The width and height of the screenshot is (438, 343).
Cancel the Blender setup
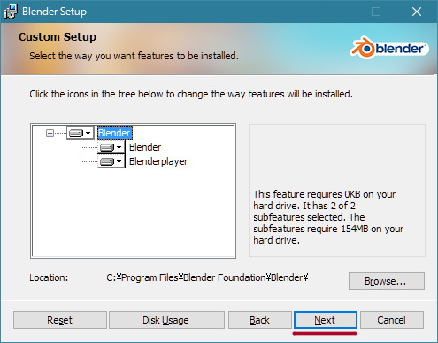click(392, 320)
